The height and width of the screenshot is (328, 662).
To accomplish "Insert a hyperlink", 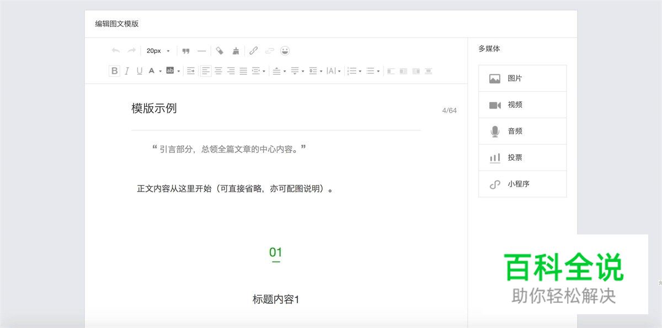I will [254, 50].
